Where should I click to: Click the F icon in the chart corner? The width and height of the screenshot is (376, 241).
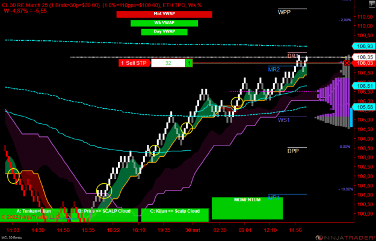pos(372,4)
